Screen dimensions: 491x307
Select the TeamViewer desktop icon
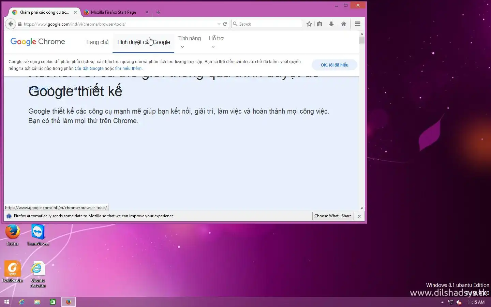tap(38, 235)
